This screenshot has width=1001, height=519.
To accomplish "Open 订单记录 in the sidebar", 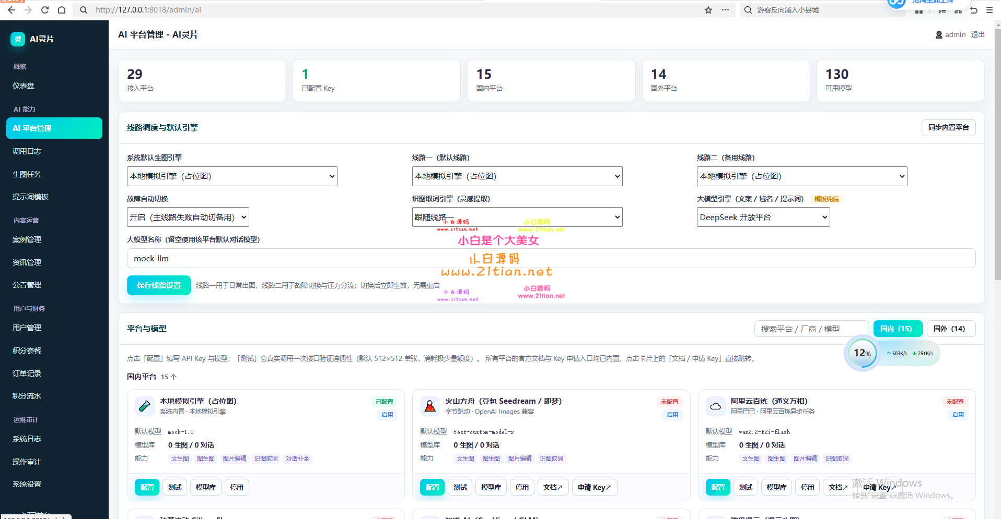I will pyautogui.click(x=54, y=373).
